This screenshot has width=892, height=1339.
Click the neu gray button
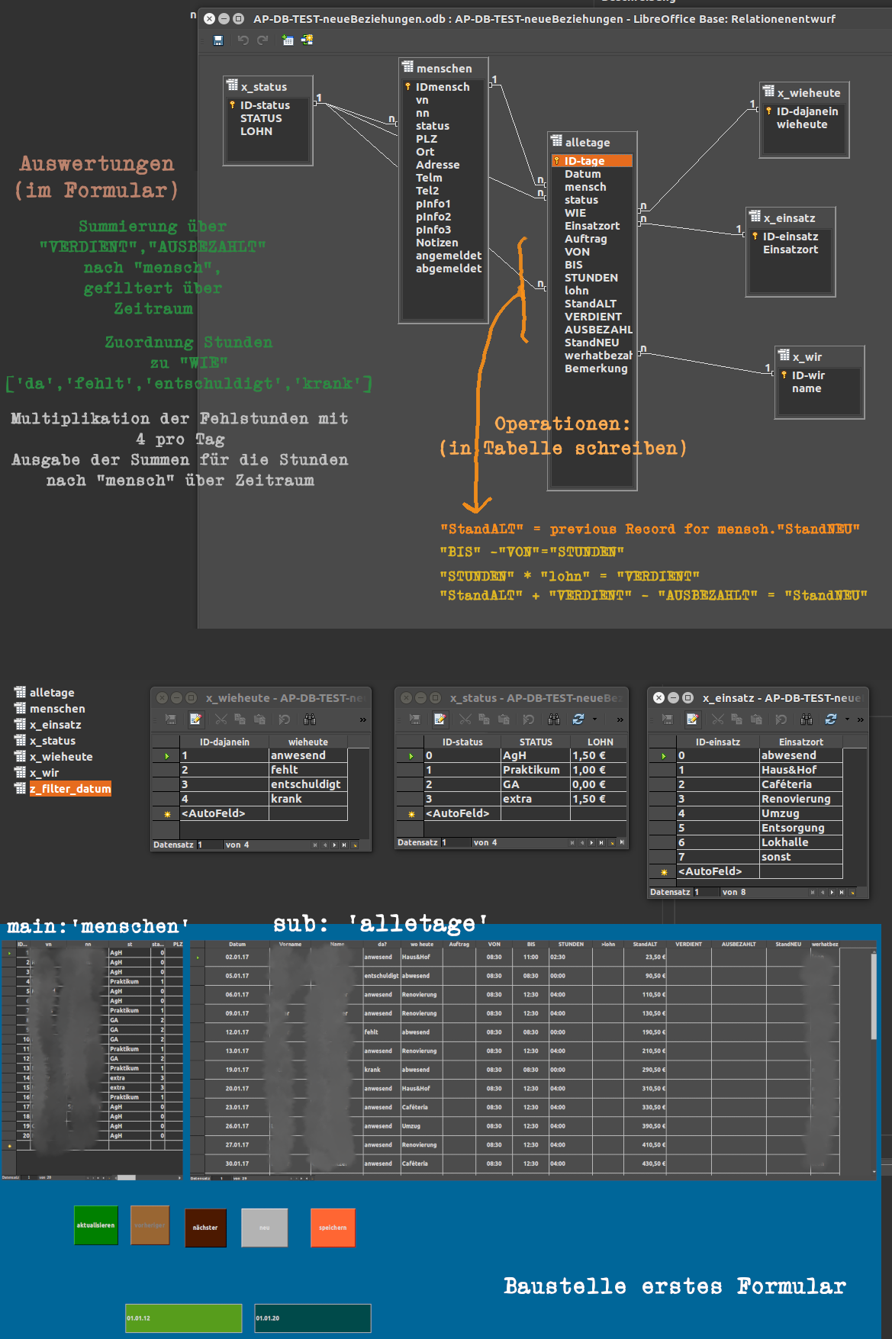coord(264,1228)
